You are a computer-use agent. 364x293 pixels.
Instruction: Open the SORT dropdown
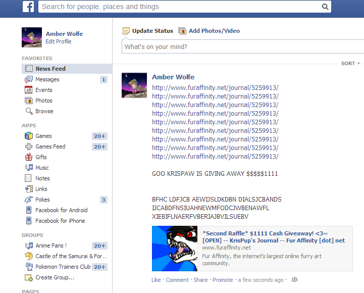click(350, 64)
